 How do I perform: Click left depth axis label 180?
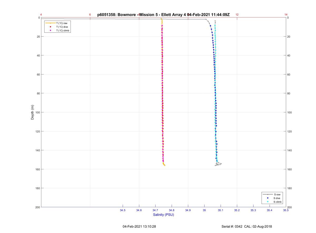pos(37,188)
